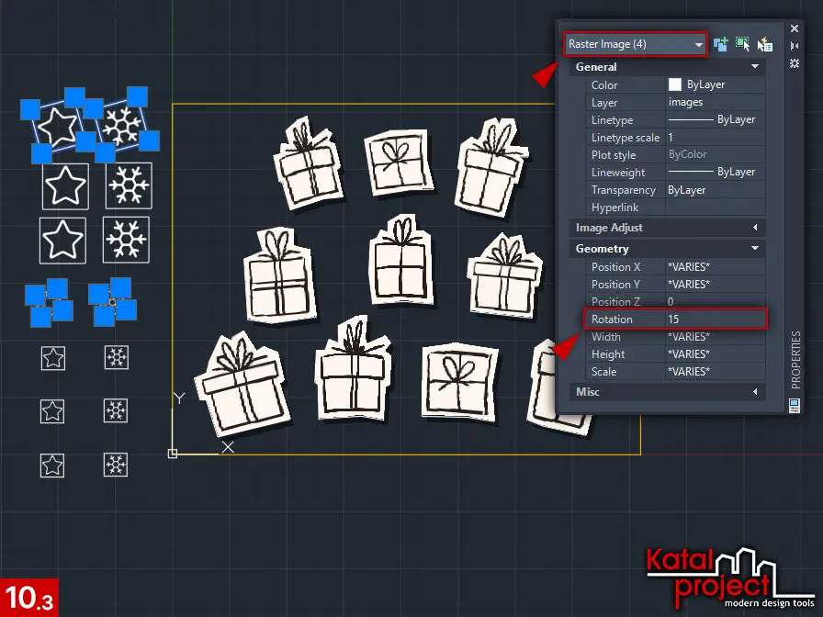823x617 pixels.
Task: Click the UCS origin square icon
Action: tap(173, 453)
